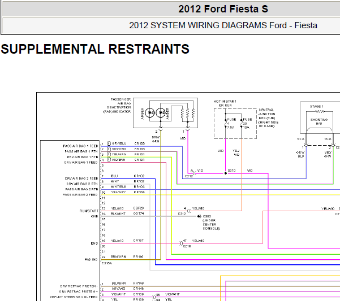The width and height of the screenshot is (340, 301).
Task: Click the BRN/GRN wire label at pin 22
Action: (118, 257)
